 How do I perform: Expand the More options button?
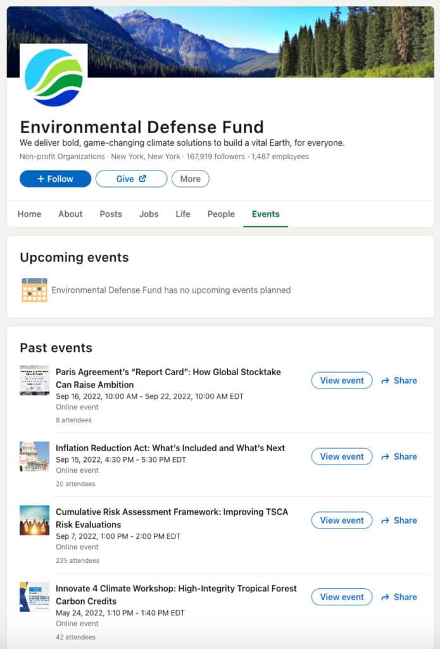tap(190, 179)
